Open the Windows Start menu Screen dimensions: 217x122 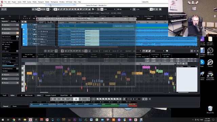click(3, 120)
